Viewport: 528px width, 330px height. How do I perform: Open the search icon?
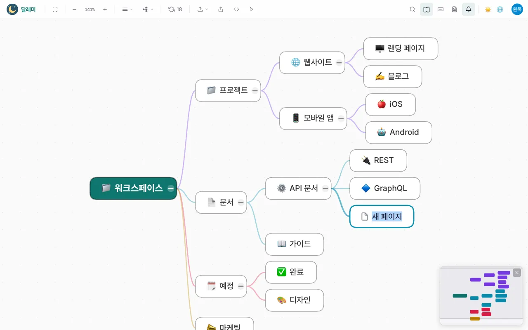[x=412, y=9]
